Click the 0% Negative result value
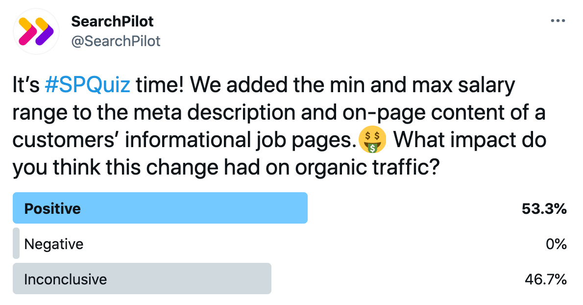 [556, 244]
